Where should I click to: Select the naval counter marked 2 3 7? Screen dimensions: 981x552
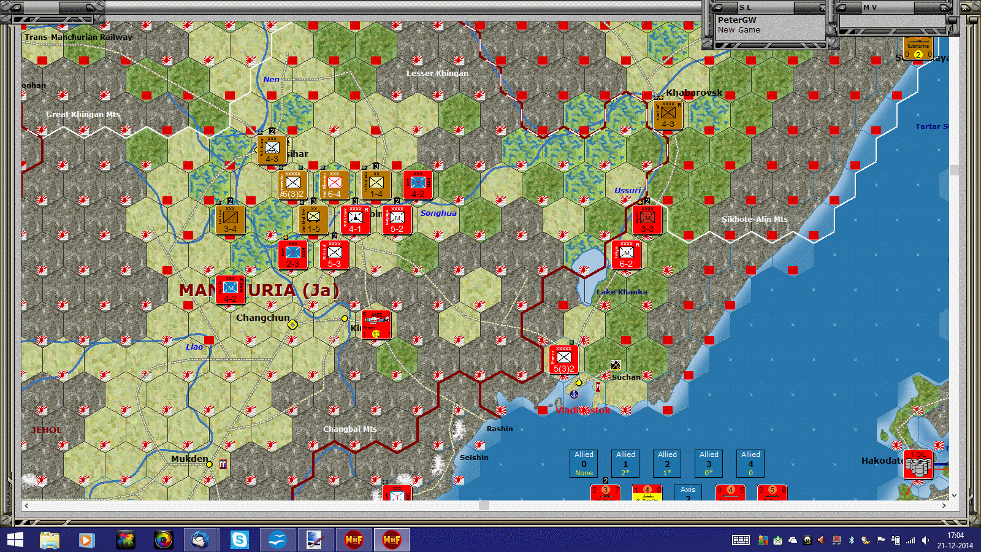point(606,493)
